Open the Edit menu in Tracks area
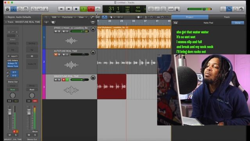Image resolution: width=250 pixels, height=141 pixels. pos(55,17)
